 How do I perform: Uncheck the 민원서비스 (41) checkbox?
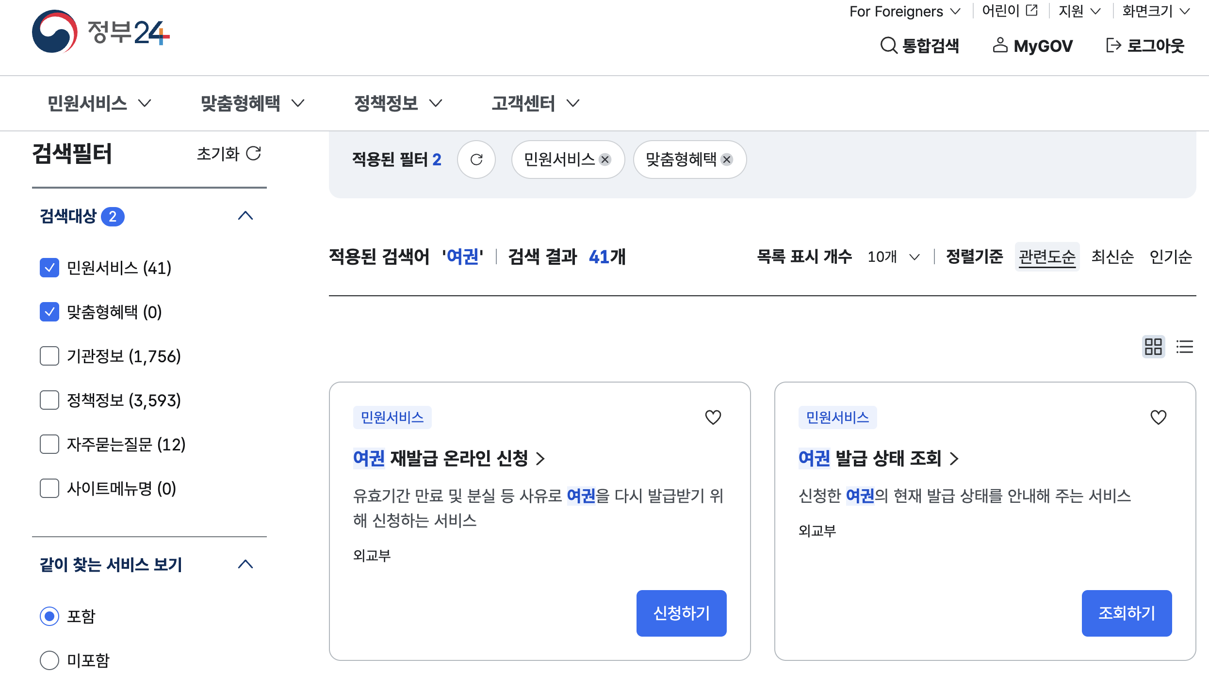click(x=49, y=268)
